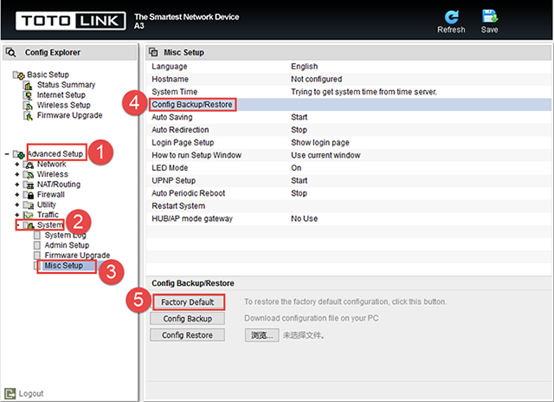Image resolution: width=554 pixels, height=402 pixels.
Task: Click the Logout link
Action: pos(31,393)
